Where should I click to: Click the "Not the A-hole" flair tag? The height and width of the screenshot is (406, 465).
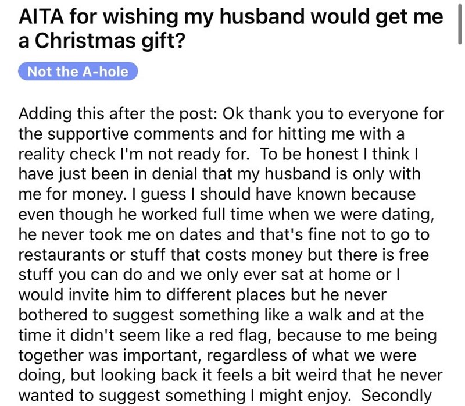coord(78,72)
